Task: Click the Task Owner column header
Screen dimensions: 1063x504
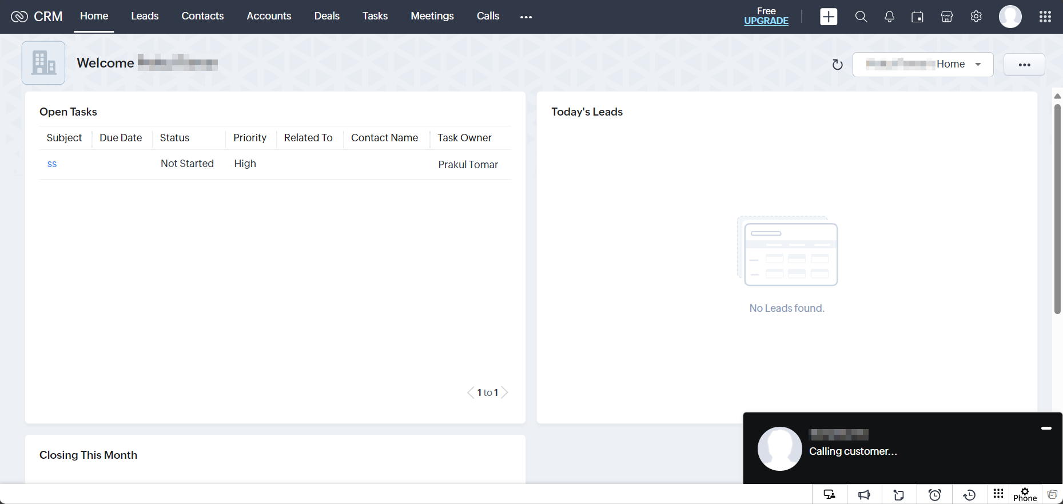Action: (464, 138)
